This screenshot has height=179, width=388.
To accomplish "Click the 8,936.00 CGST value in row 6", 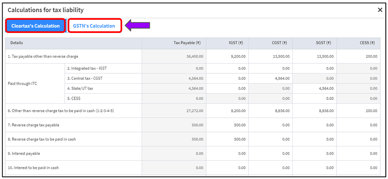I will click(282, 111).
